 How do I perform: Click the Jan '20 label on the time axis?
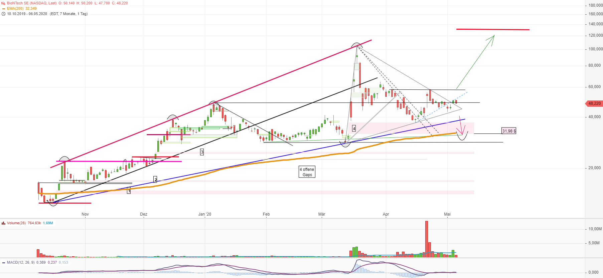[x=205, y=214]
